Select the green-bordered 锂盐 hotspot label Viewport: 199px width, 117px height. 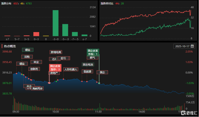[x=28, y=50]
